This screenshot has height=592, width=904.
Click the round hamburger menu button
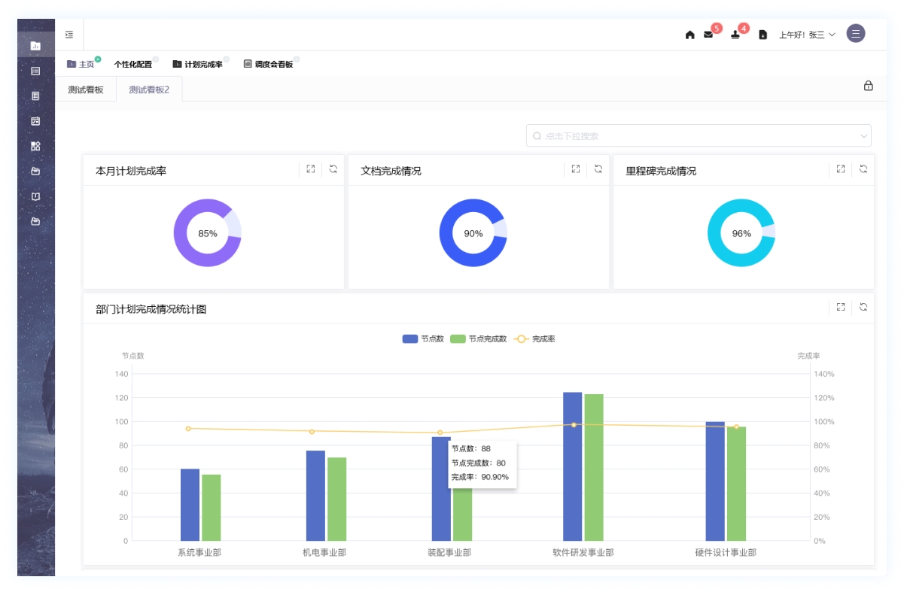coord(855,34)
